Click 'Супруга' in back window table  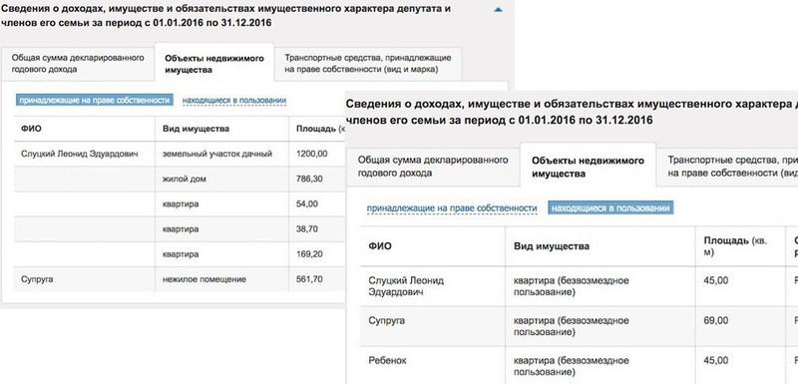tap(37, 279)
